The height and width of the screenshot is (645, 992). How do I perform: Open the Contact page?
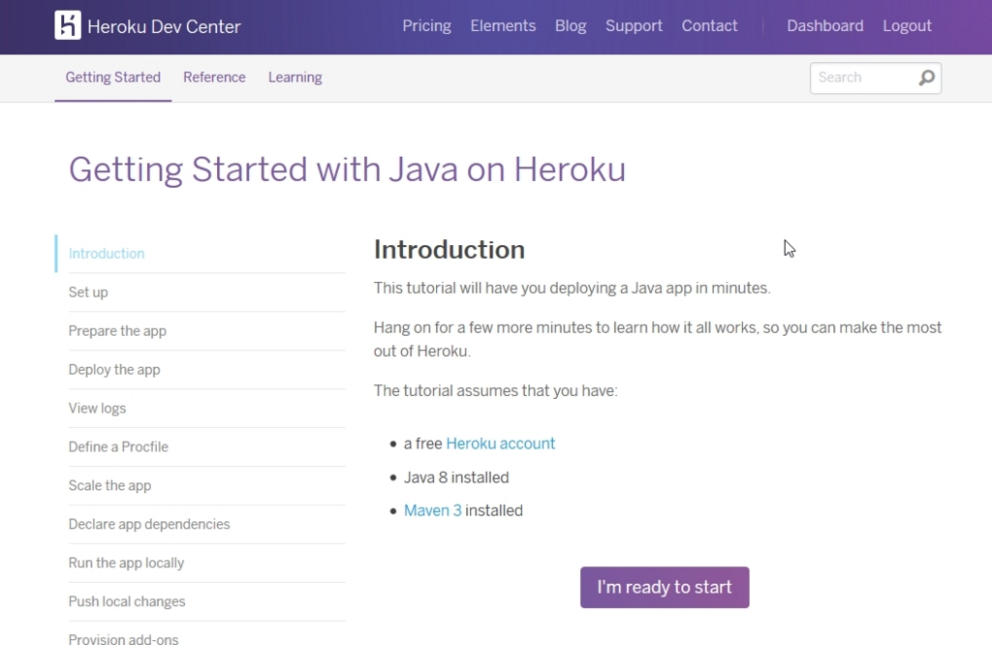(x=709, y=26)
